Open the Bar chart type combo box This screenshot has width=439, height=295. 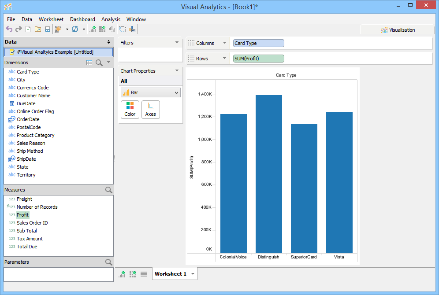pyautogui.click(x=151, y=92)
